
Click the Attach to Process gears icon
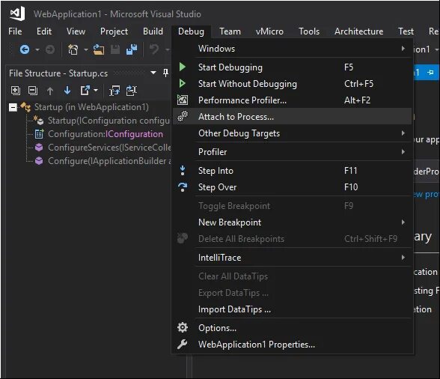(183, 116)
